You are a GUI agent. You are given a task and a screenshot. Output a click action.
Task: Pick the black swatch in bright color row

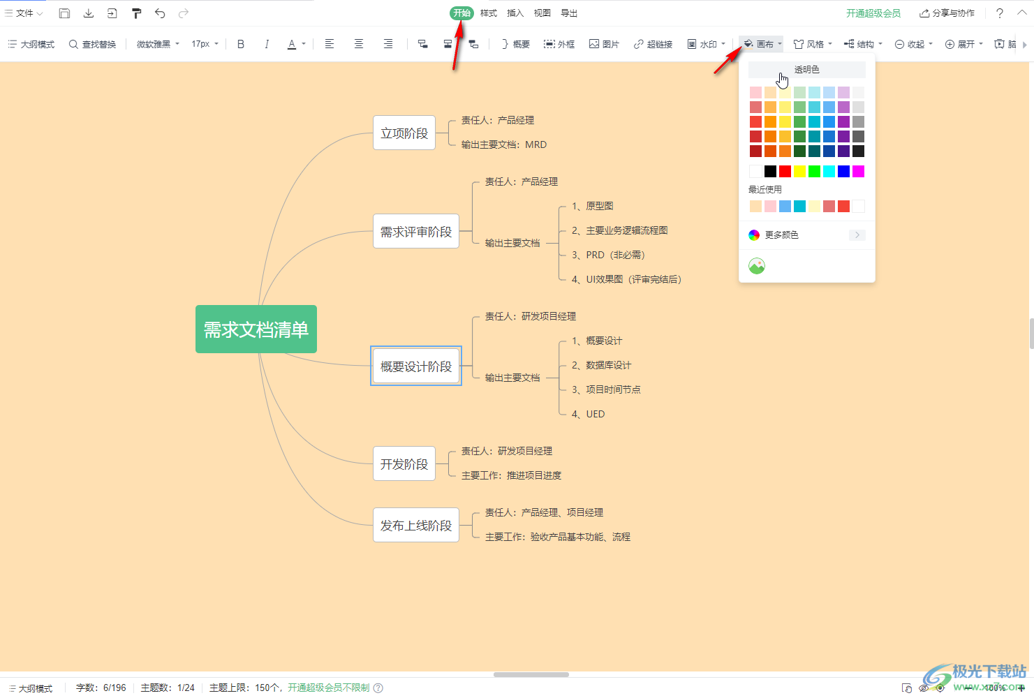(x=770, y=171)
